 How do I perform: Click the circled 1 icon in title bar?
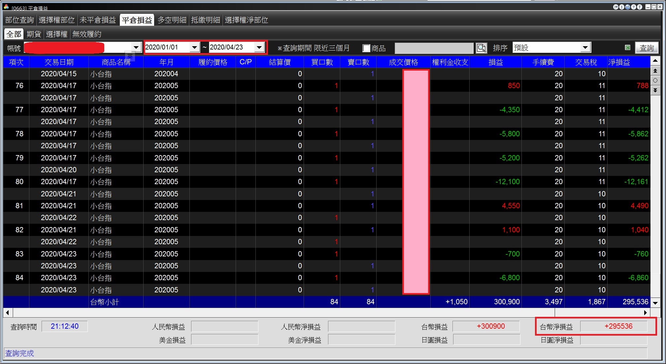622,7
